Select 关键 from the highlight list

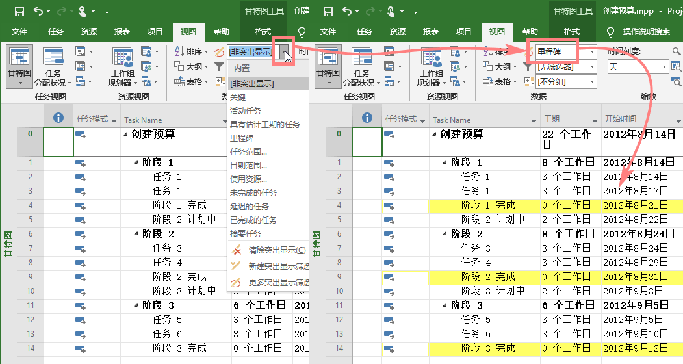coord(238,97)
